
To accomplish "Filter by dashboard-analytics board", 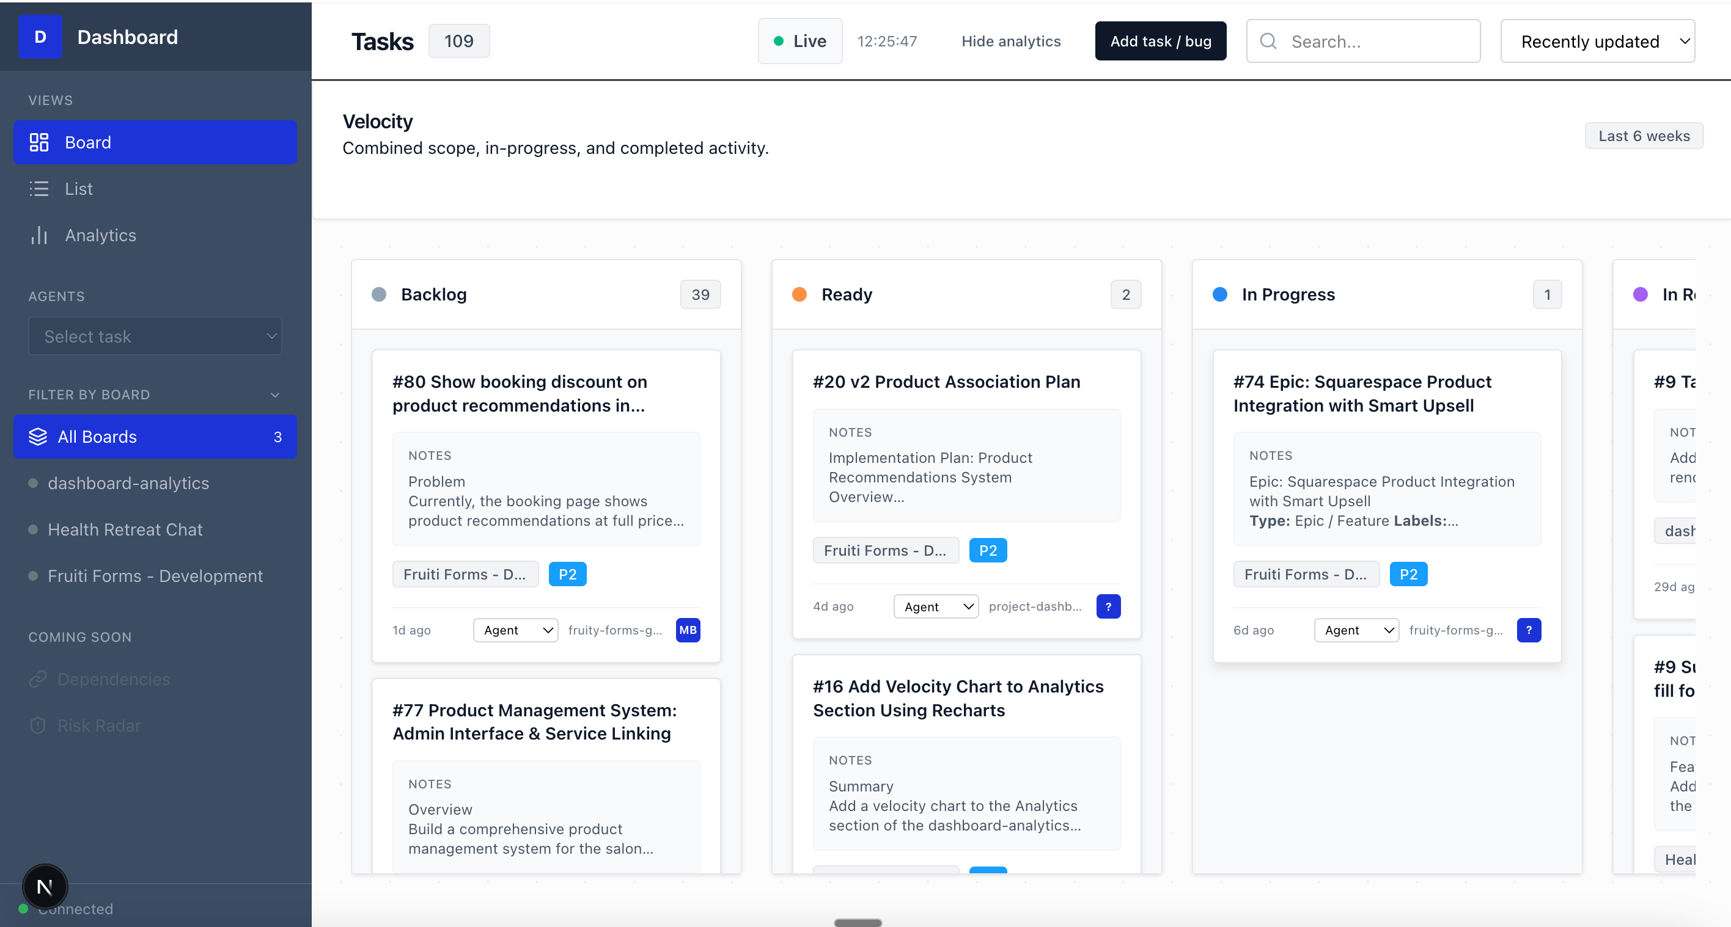I will pos(128,483).
